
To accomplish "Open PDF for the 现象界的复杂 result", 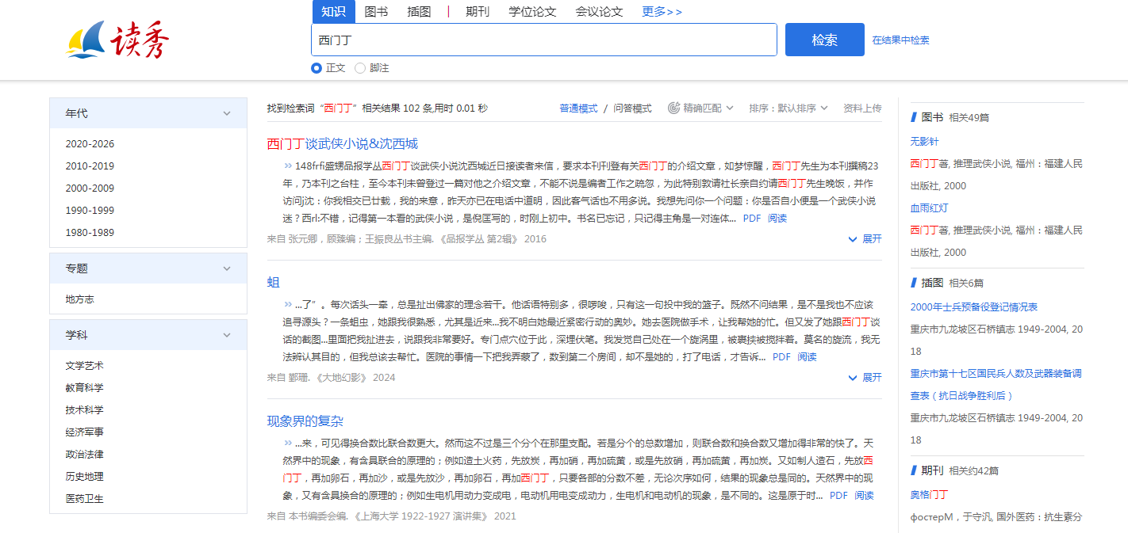I will click(838, 496).
